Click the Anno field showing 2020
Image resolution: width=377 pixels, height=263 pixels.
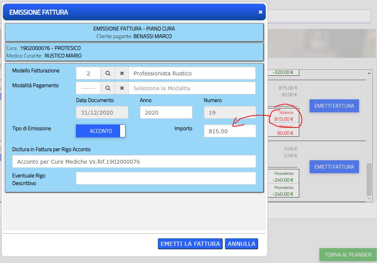coord(166,113)
